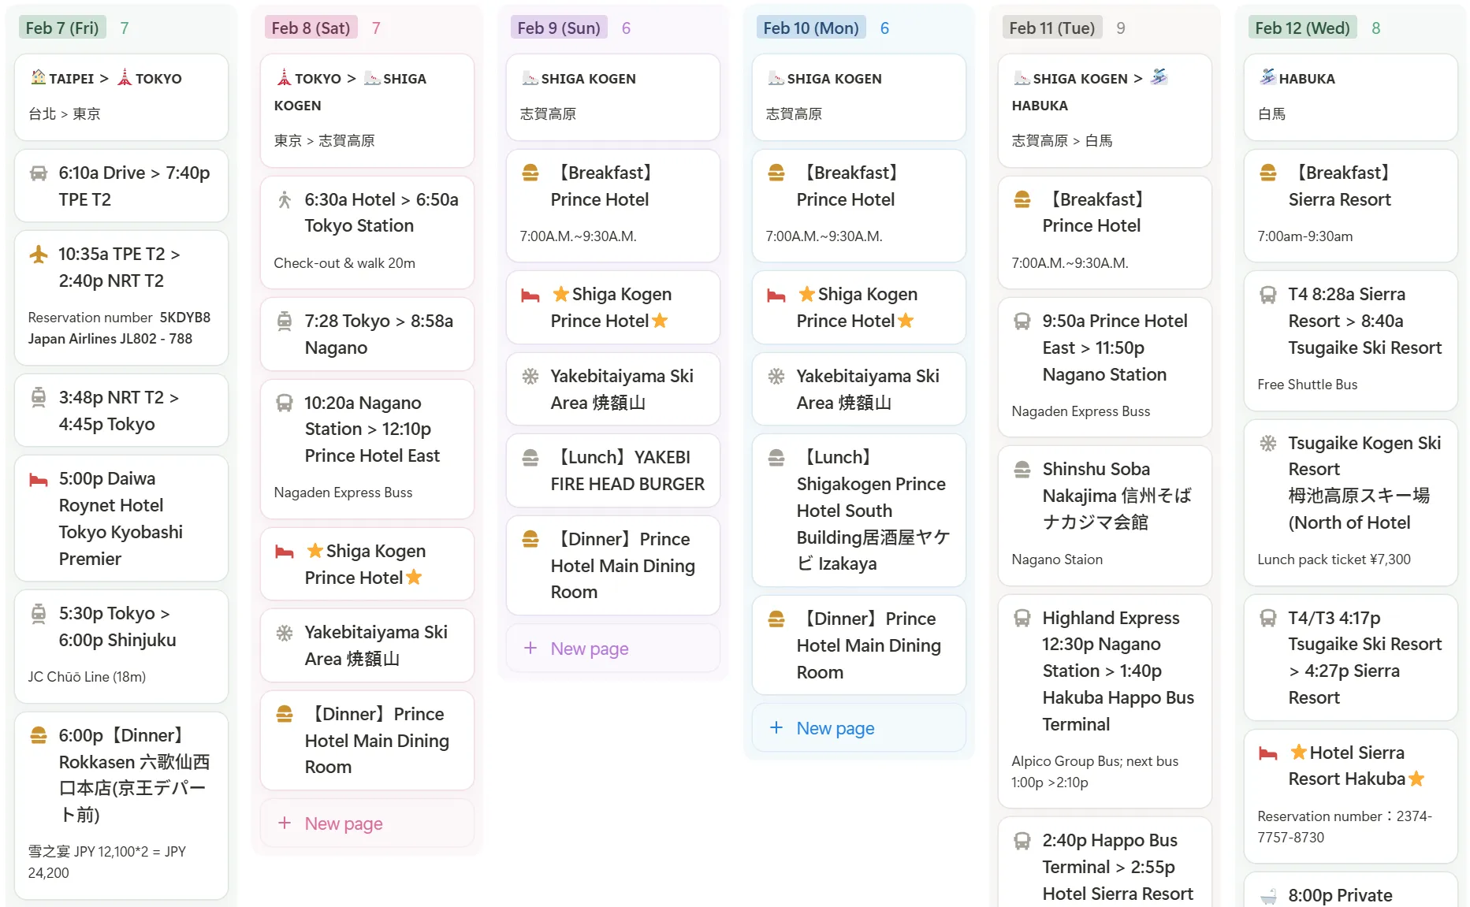Click the burger icon on the Shinshu Soba Nakajima card
The height and width of the screenshot is (907, 1470).
point(1022,470)
